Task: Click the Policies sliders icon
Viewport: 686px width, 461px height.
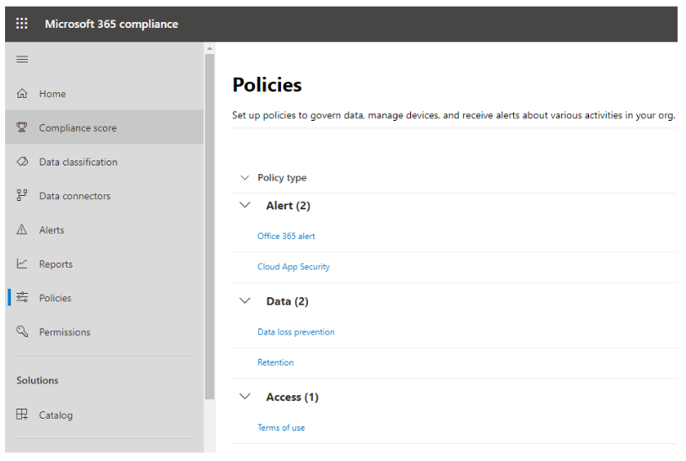Action: 22,297
